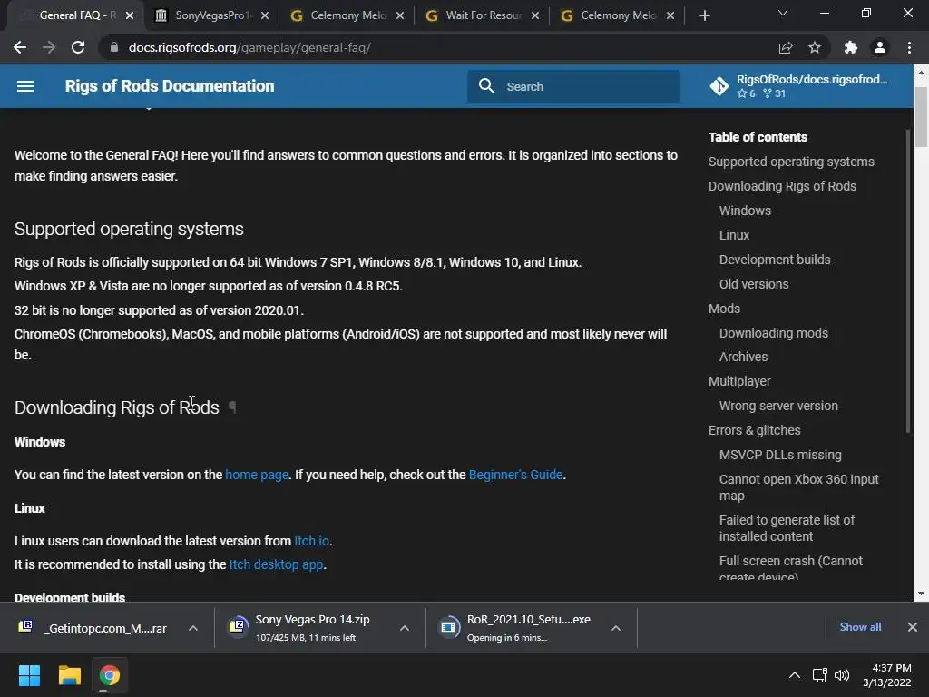The image size is (929, 697).
Task: Go to Development builds in contents
Action: pyautogui.click(x=775, y=260)
